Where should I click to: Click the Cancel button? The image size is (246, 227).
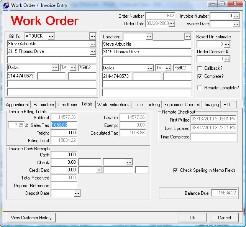point(224,218)
